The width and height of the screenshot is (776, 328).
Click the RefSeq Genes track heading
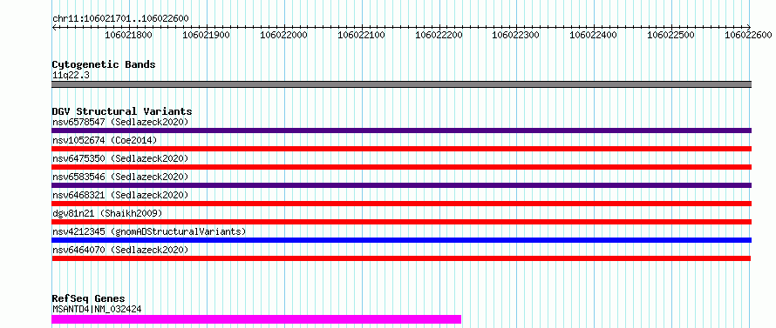pyautogui.click(x=88, y=299)
